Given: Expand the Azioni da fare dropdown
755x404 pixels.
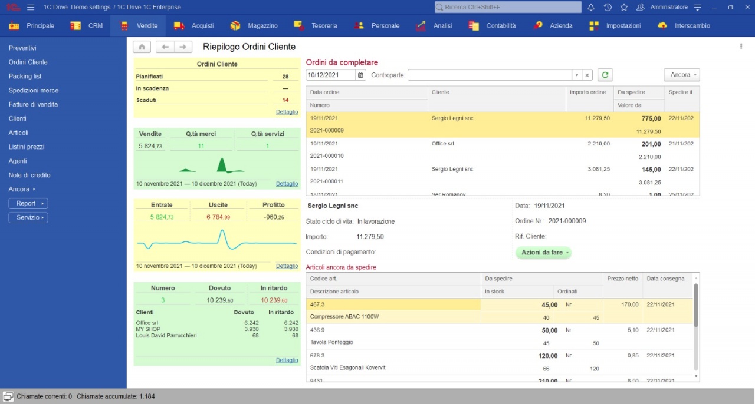Looking at the screenshot, I should pyautogui.click(x=543, y=253).
